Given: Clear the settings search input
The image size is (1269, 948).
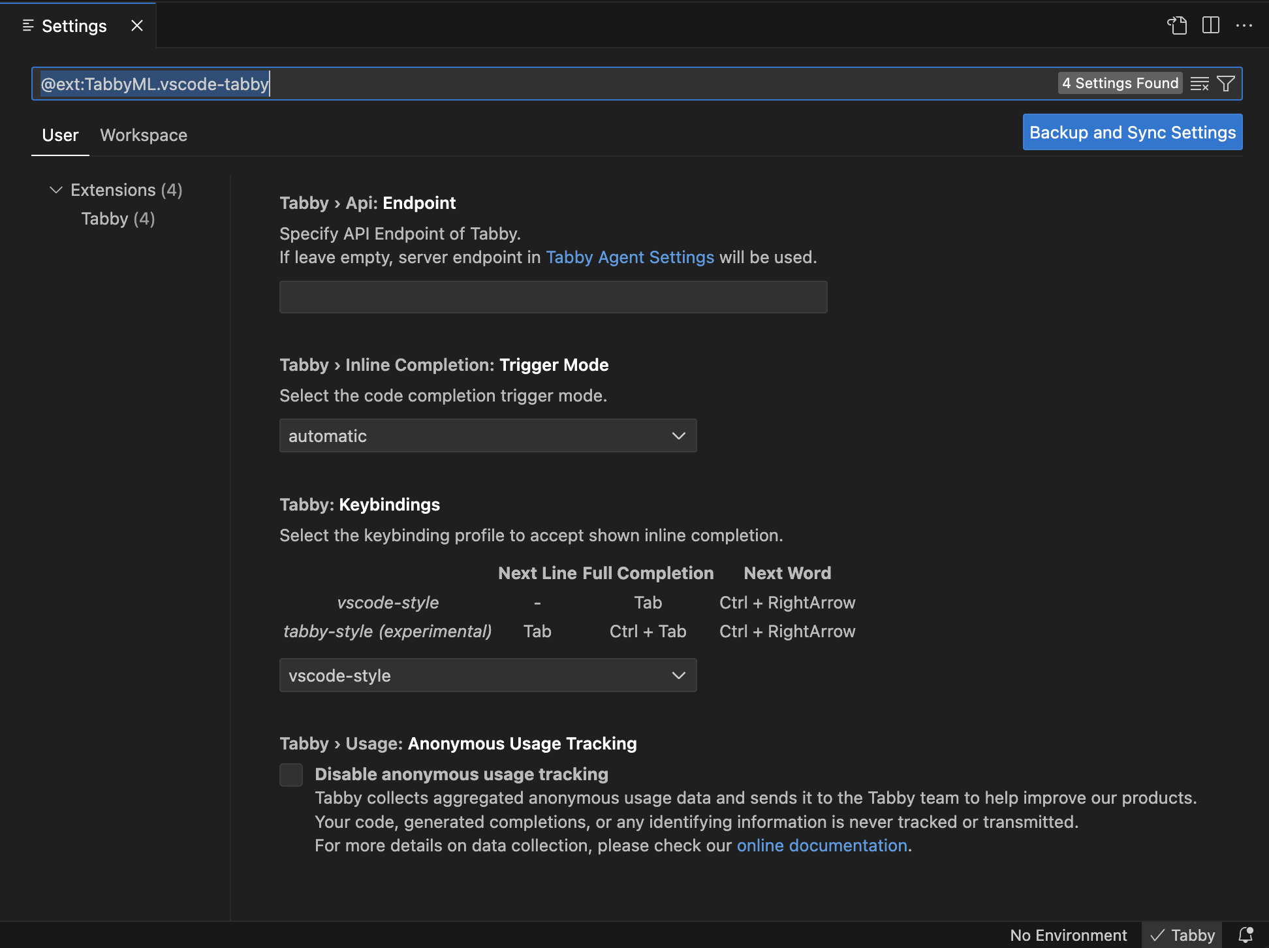Looking at the screenshot, I should click(1199, 84).
